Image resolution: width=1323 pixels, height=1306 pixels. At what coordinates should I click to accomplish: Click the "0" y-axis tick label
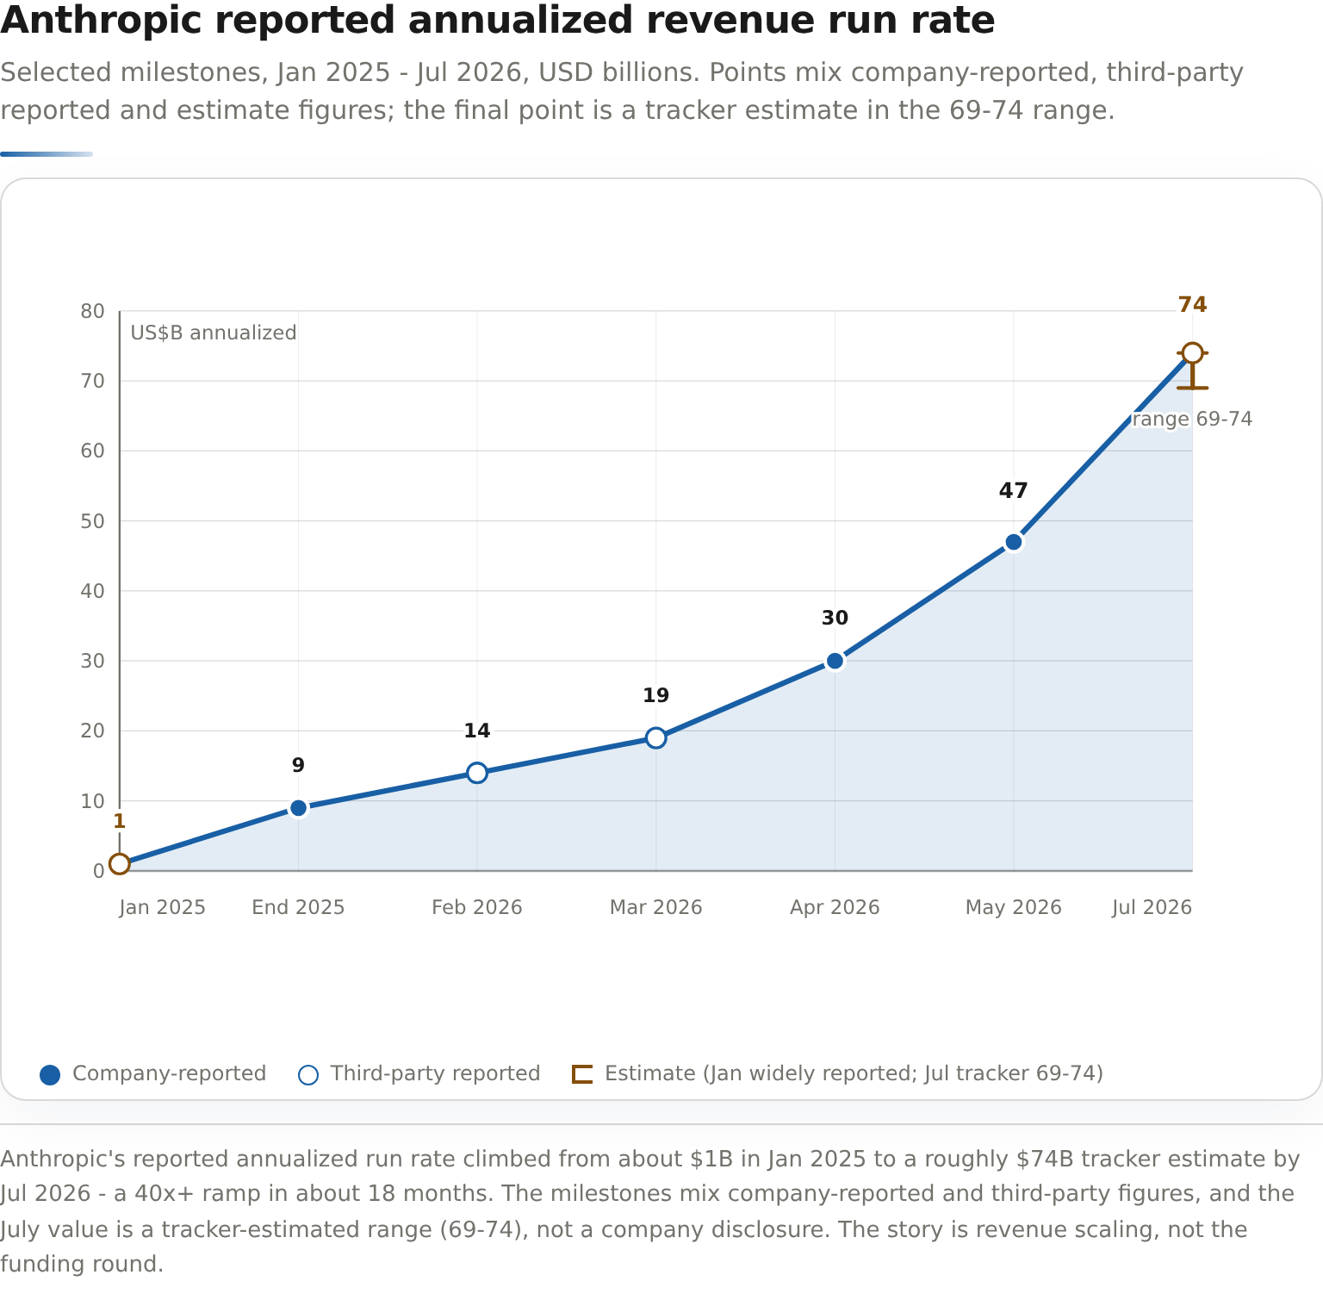pyautogui.click(x=99, y=871)
